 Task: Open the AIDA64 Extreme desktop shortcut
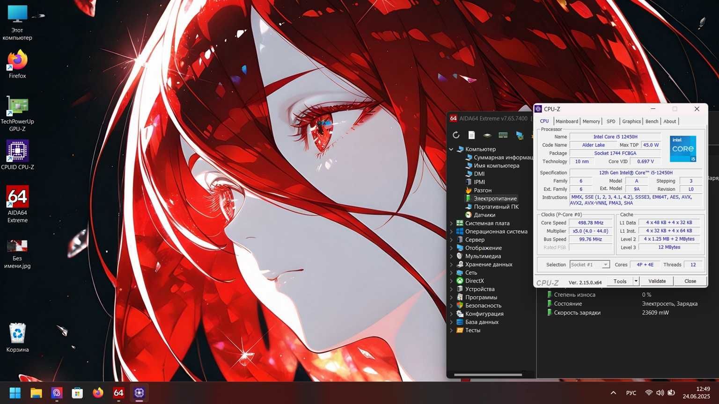(x=17, y=204)
